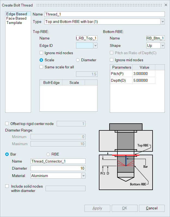170x217 pixels.
Task: Click the bar Diameter input field
Action: 58,169
